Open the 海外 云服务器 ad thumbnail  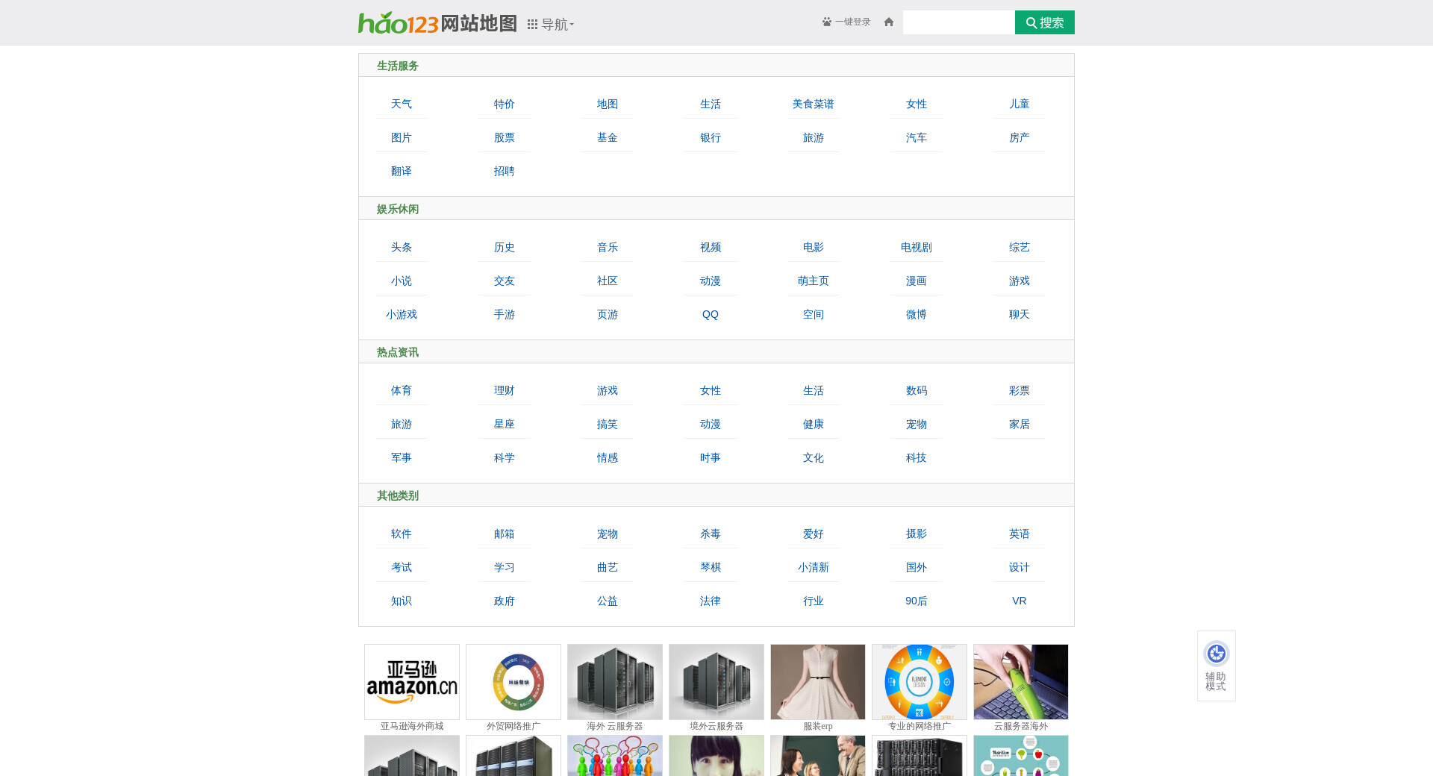coord(615,682)
